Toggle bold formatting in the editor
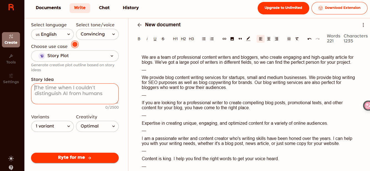The image size is (370, 171). [x=139, y=39]
